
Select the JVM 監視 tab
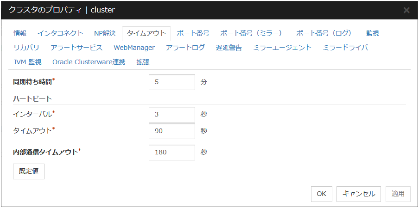coord(27,62)
